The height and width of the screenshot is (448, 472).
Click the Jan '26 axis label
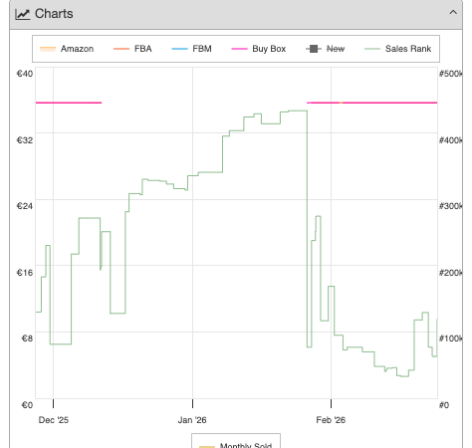click(192, 420)
